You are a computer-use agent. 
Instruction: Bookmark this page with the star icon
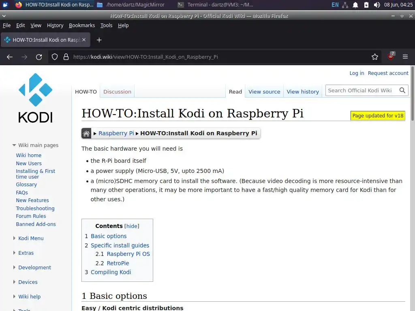point(375,57)
